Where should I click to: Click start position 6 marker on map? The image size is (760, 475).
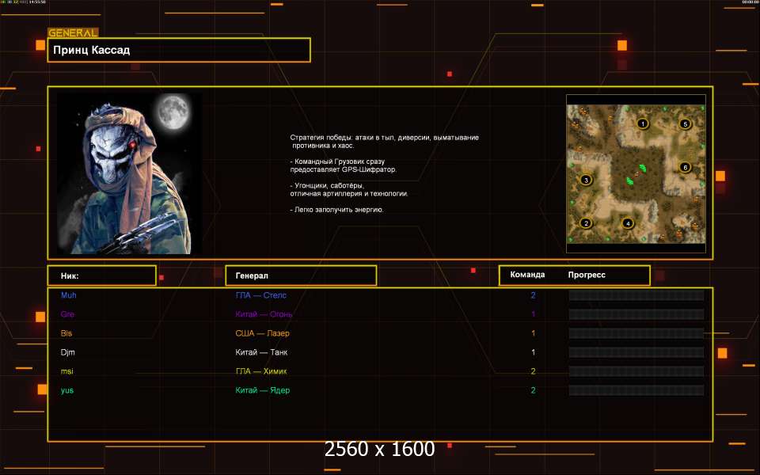coord(685,167)
